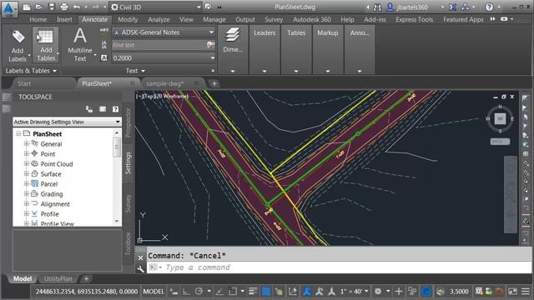Toggle Polar tracking in status bar
This screenshot has width=534, height=300.
click(x=199, y=292)
